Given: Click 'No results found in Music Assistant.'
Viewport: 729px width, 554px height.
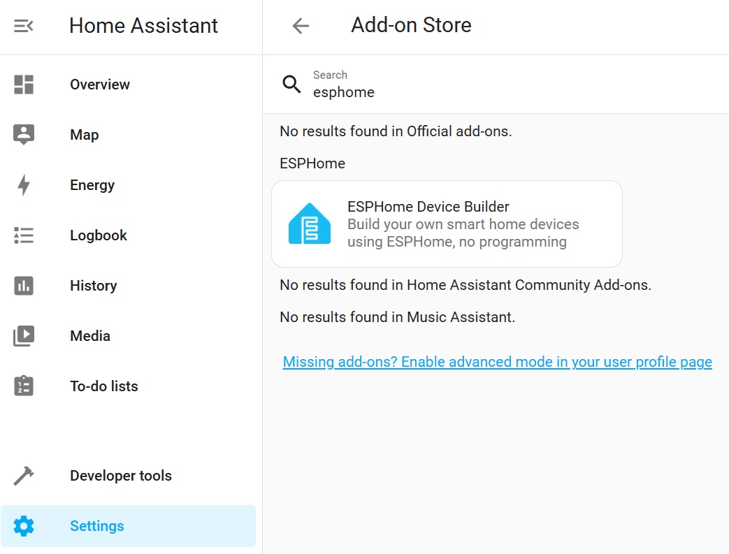Looking at the screenshot, I should 398,317.
